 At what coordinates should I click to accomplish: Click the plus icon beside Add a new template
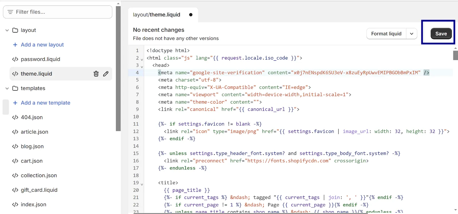coord(15,103)
